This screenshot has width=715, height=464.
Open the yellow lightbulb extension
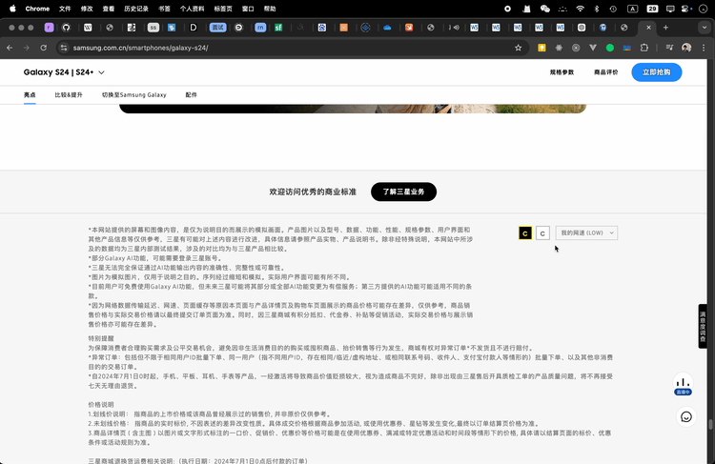tap(541, 48)
